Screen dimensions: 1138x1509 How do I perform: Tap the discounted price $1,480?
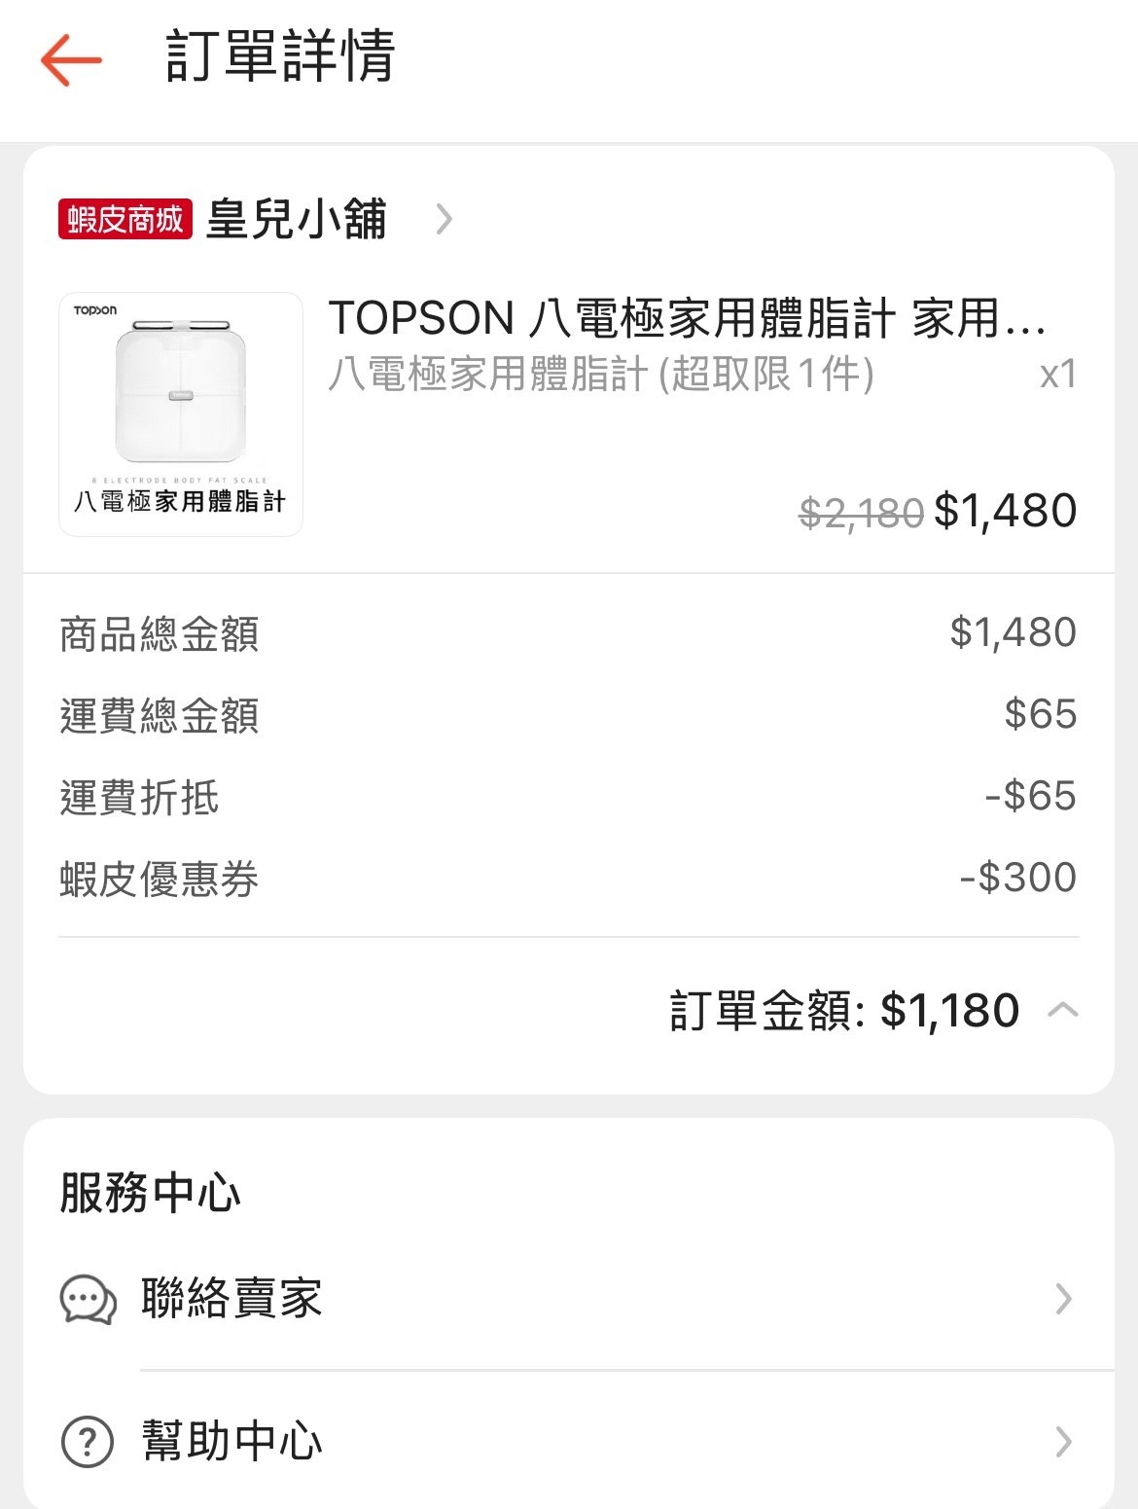point(1006,511)
